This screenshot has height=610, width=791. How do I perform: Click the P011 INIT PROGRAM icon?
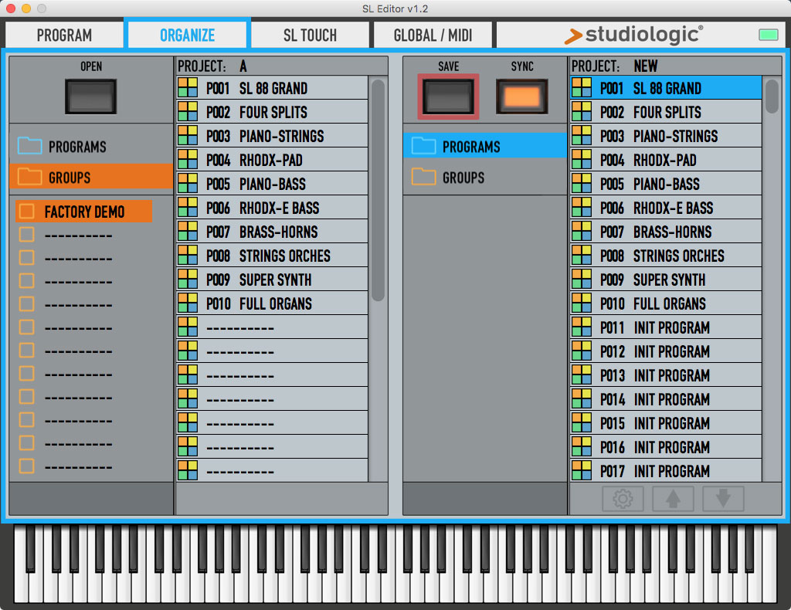click(582, 327)
